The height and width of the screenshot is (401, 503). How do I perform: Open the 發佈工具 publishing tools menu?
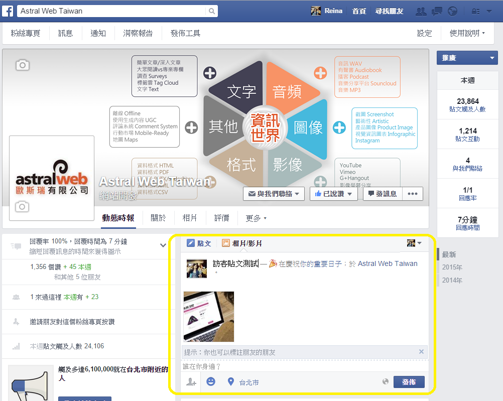(x=185, y=33)
